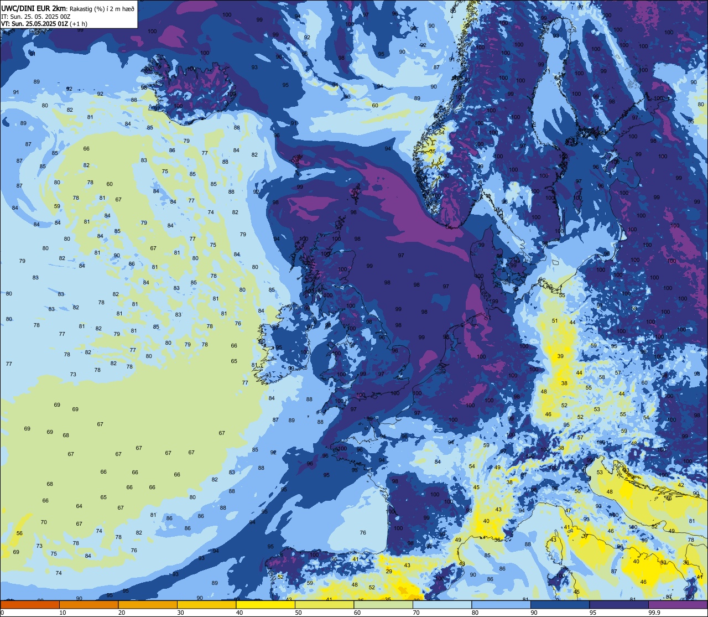
Task: Click the '30' tick label on the color scale
Action: 180,613
